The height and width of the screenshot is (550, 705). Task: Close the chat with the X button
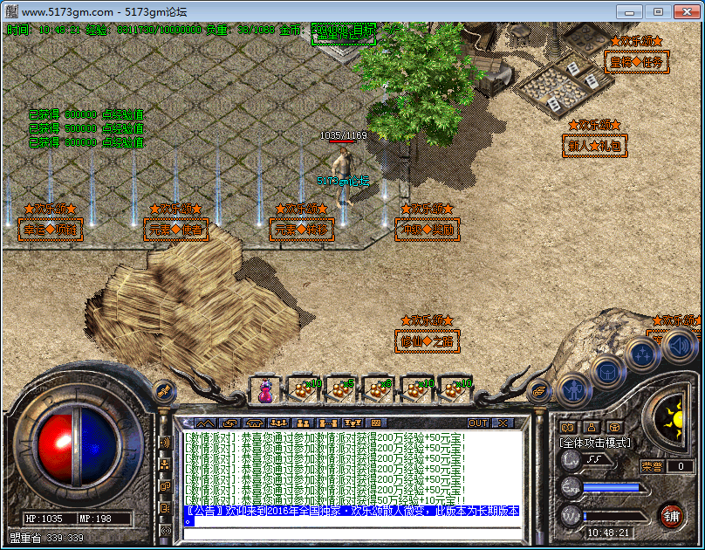pos(503,423)
